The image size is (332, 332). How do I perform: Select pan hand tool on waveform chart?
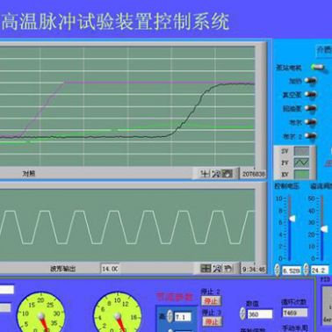point(227,268)
